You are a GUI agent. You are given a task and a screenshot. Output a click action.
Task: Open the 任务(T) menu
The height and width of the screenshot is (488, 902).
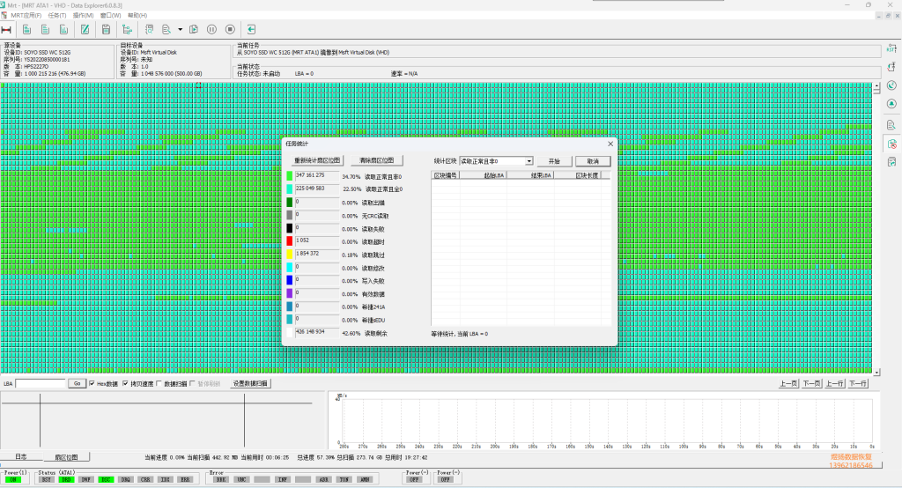pyautogui.click(x=57, y=16)
